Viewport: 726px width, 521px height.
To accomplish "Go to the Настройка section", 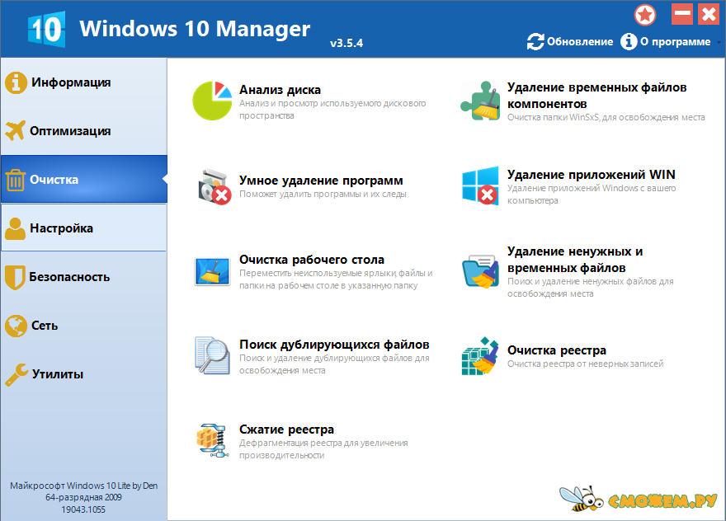I will click(84, 228).
